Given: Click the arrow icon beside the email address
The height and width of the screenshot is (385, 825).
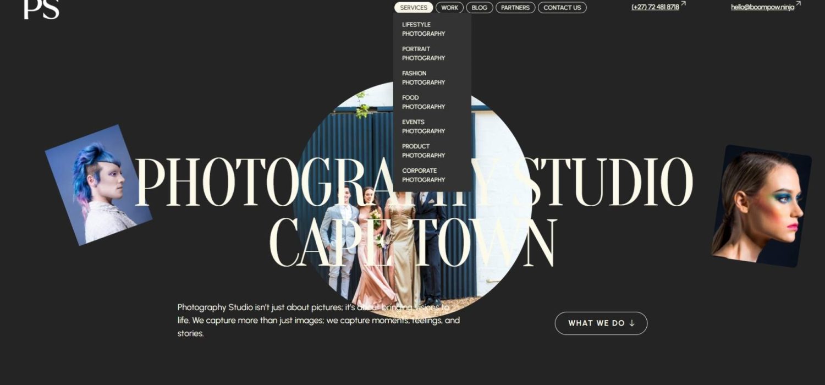Looking at the screenshot, I should pyautogui.click(x=799, y=4).
